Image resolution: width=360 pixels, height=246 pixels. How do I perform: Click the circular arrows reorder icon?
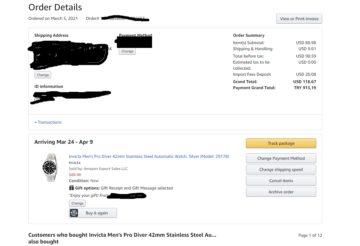[74, 213]
